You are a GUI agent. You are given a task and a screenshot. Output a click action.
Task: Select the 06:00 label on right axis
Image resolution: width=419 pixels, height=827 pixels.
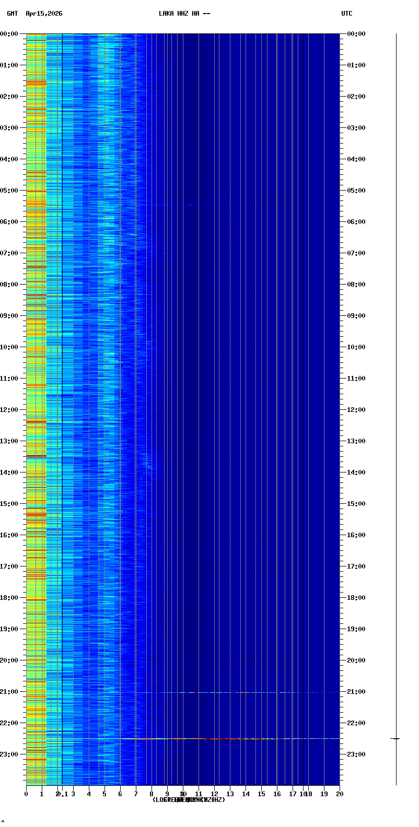point(356,222)
